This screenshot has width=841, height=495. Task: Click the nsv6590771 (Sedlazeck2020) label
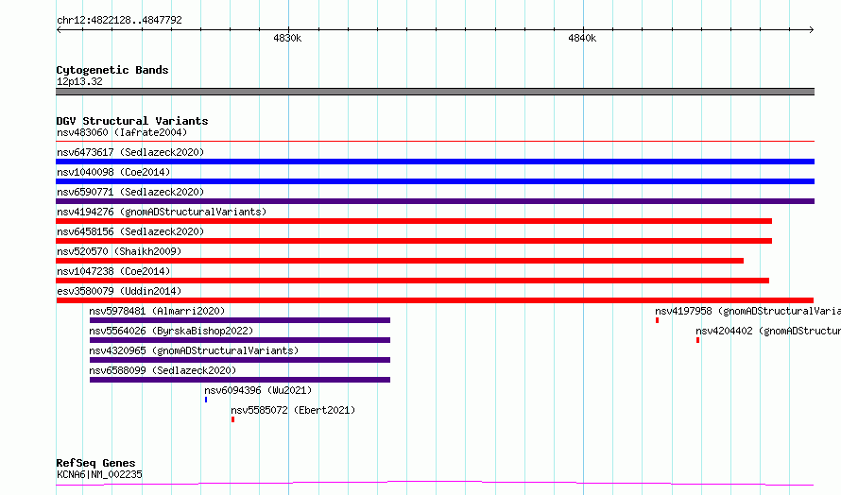[x=130, y=192]
